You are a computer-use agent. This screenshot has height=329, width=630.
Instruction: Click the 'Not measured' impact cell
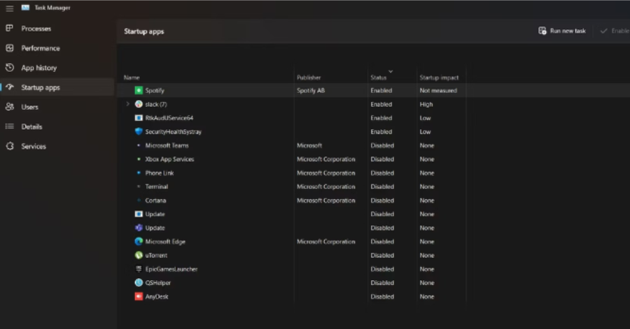[x=438, y=91]
